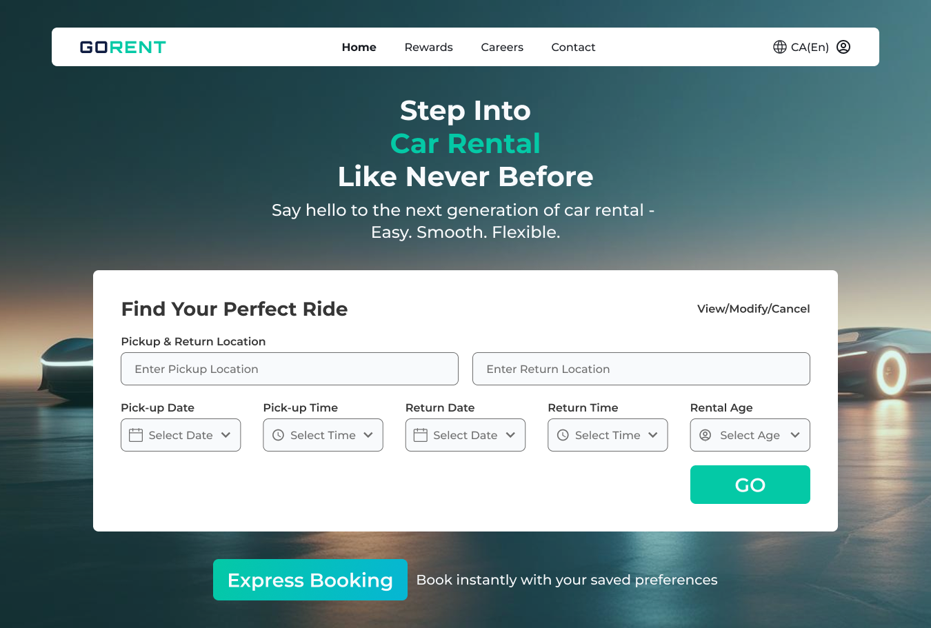
Task: Click the Pick-up Time clock icon
Action: pyautogui.click(x=278, y=435)
